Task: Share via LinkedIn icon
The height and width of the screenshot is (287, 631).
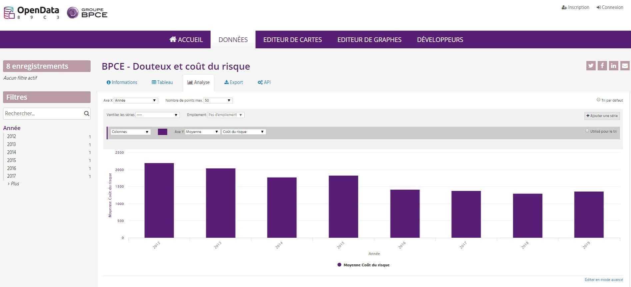Action: [613, 66]
